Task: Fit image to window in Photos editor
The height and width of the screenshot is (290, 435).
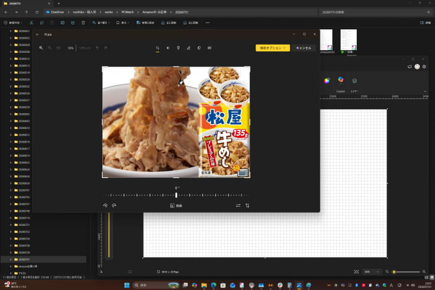Action: click(x=58, y=48)
